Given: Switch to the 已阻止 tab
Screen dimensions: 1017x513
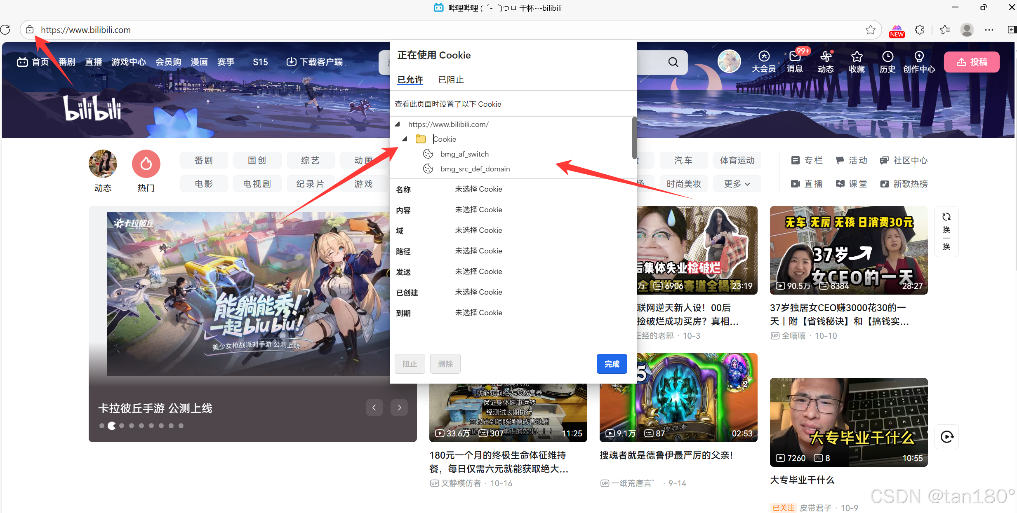Looking at the screenshot, I should coord(451,80).
